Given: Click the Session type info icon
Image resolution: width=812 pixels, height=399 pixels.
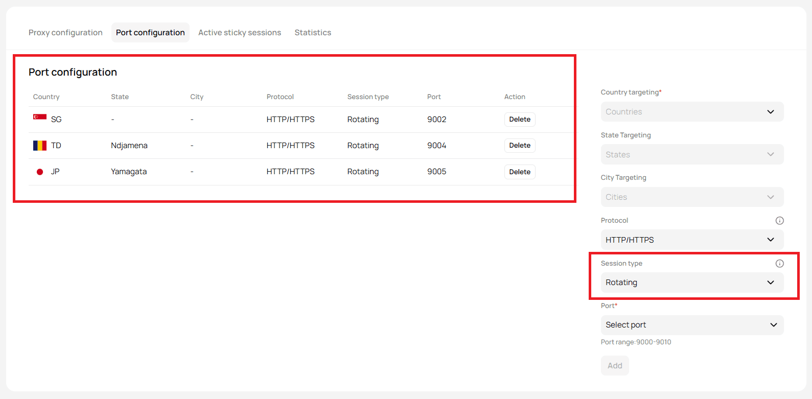Looking at the screenshot, I should (779, 264).
